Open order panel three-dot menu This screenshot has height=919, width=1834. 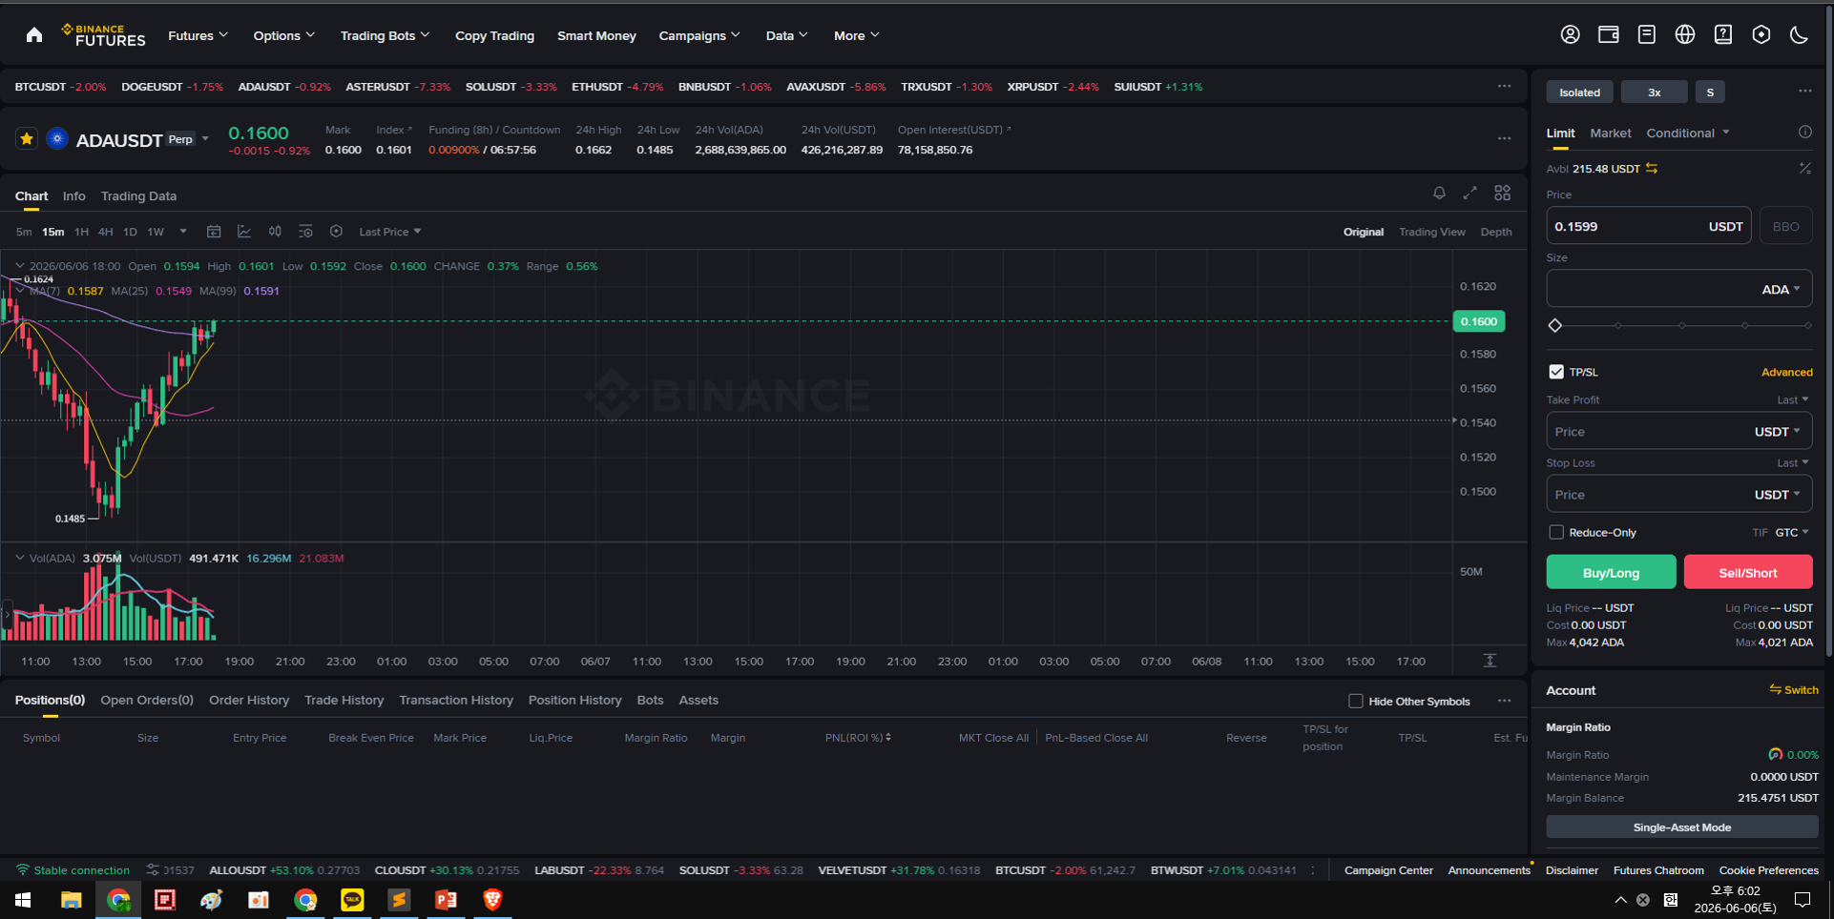(x=1804, y=92)
